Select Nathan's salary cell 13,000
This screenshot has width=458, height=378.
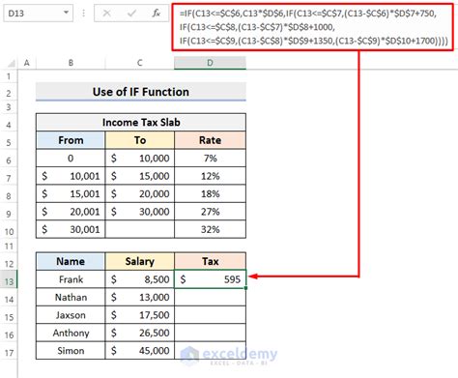click(x=140, y=297)
